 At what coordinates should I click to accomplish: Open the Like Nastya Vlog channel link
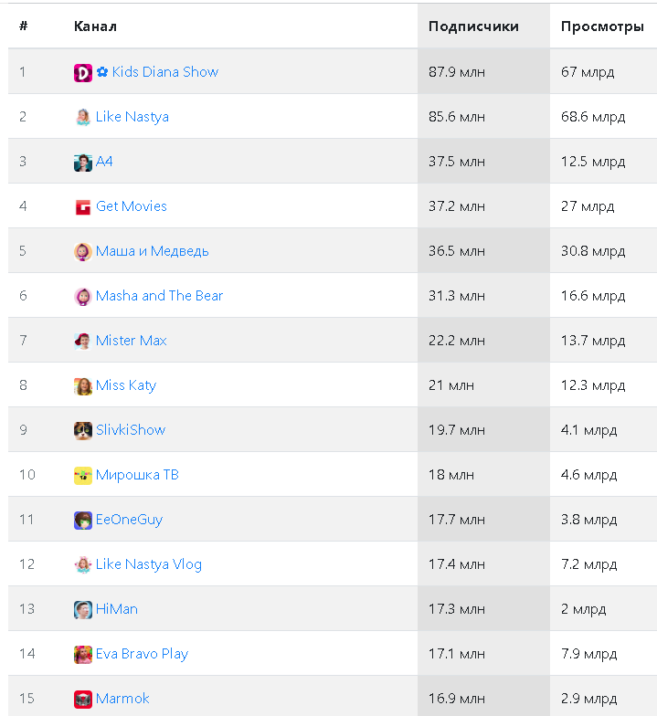coord(148,564)
